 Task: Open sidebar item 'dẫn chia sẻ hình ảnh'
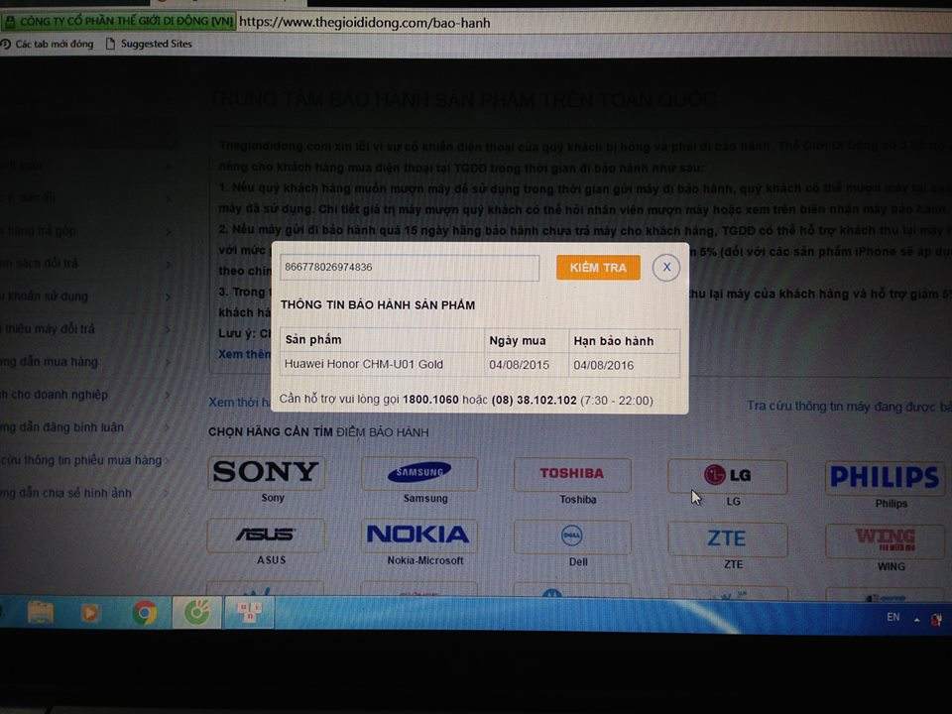(x=65, y=493)
